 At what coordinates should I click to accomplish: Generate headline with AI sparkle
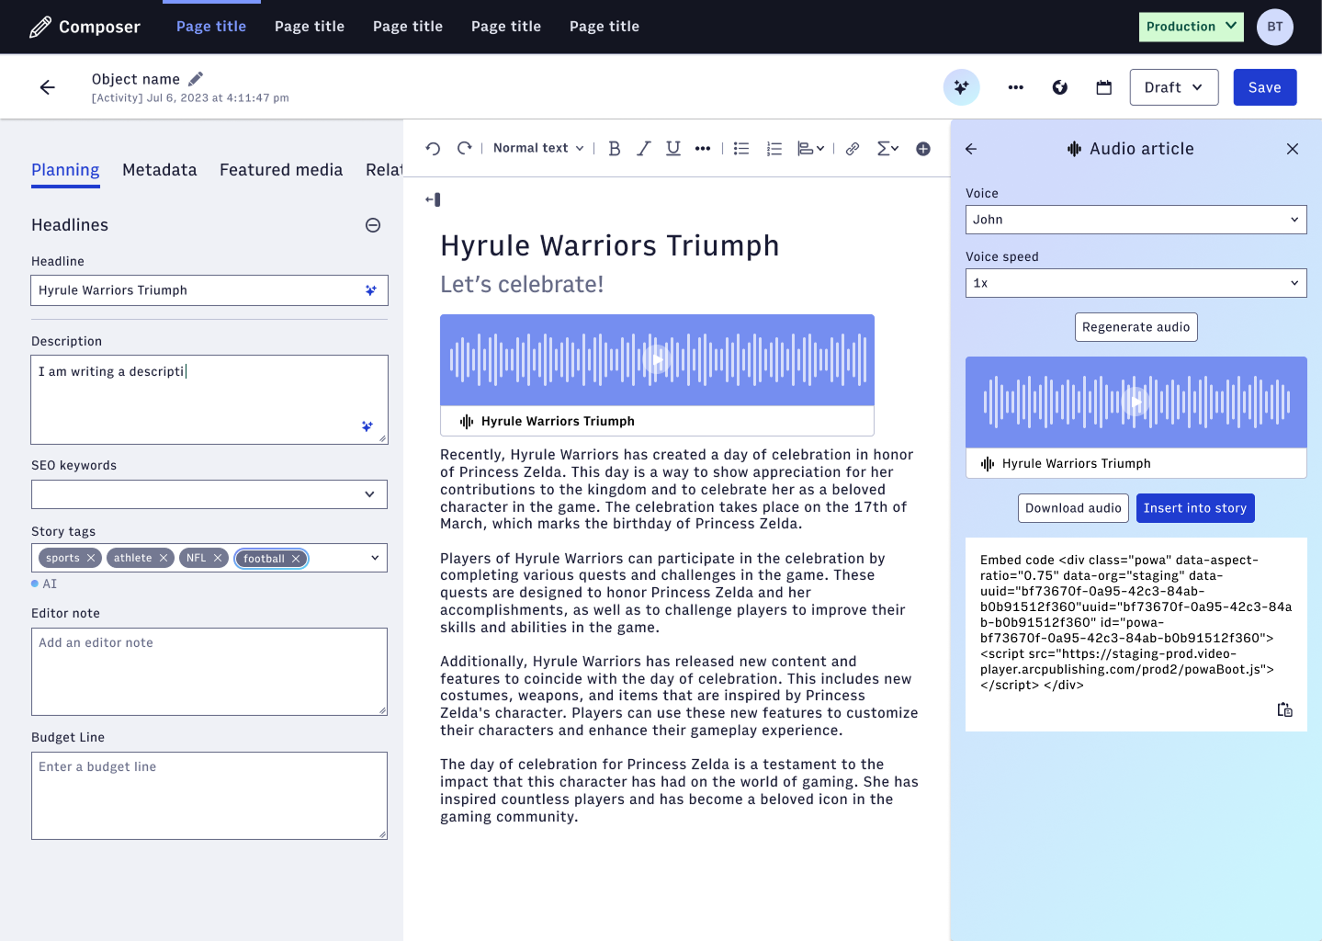click(371, 290)
